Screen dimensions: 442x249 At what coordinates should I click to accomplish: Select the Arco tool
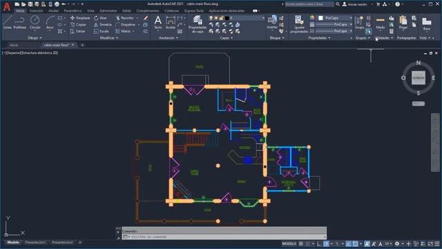coord(50,22)
